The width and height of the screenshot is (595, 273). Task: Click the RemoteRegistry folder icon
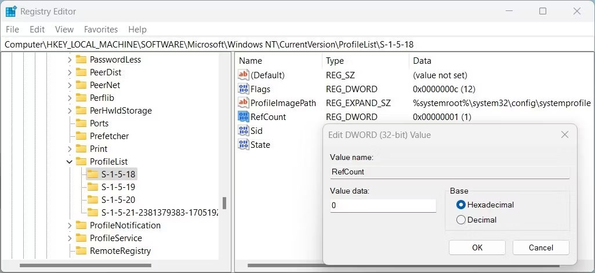click(81, 250)
